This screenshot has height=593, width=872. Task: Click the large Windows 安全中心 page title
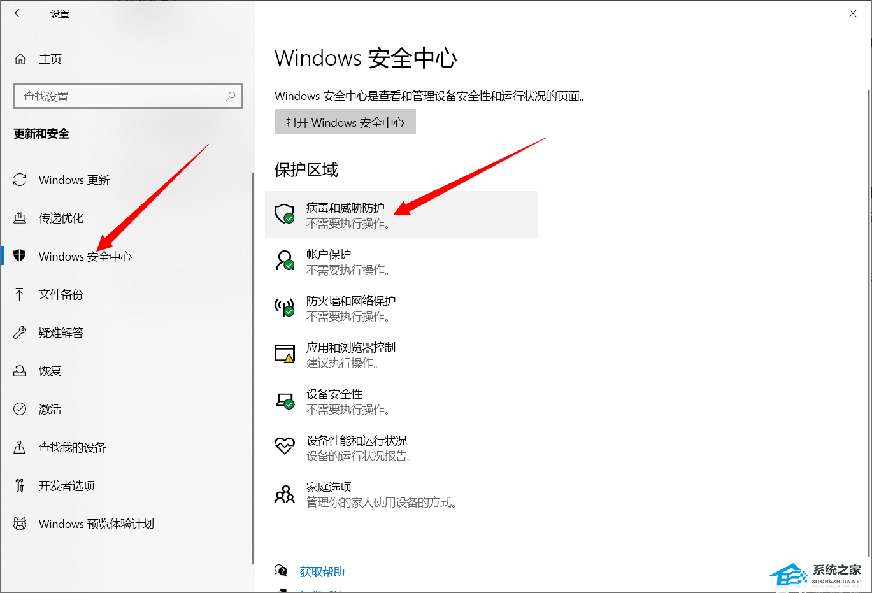pyautogui.click(x=366, y=58)
